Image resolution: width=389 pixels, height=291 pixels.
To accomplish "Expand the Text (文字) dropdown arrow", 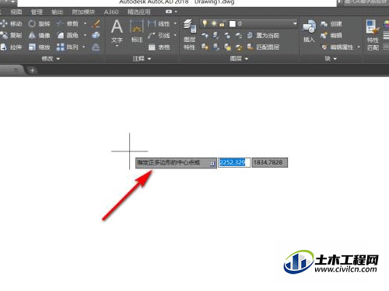I will tap(117, 46).
